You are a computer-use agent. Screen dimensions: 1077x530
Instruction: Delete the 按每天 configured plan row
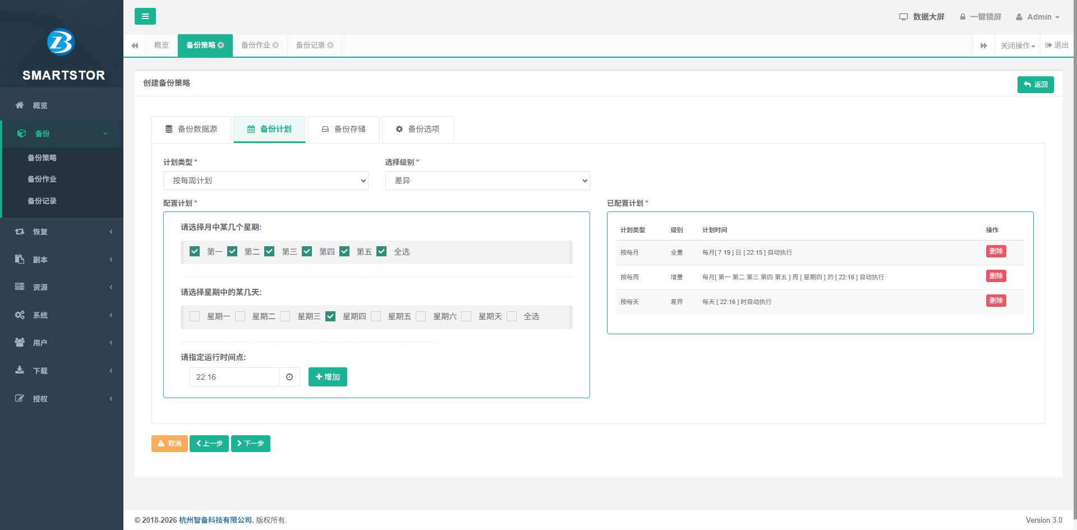point(996,301)
